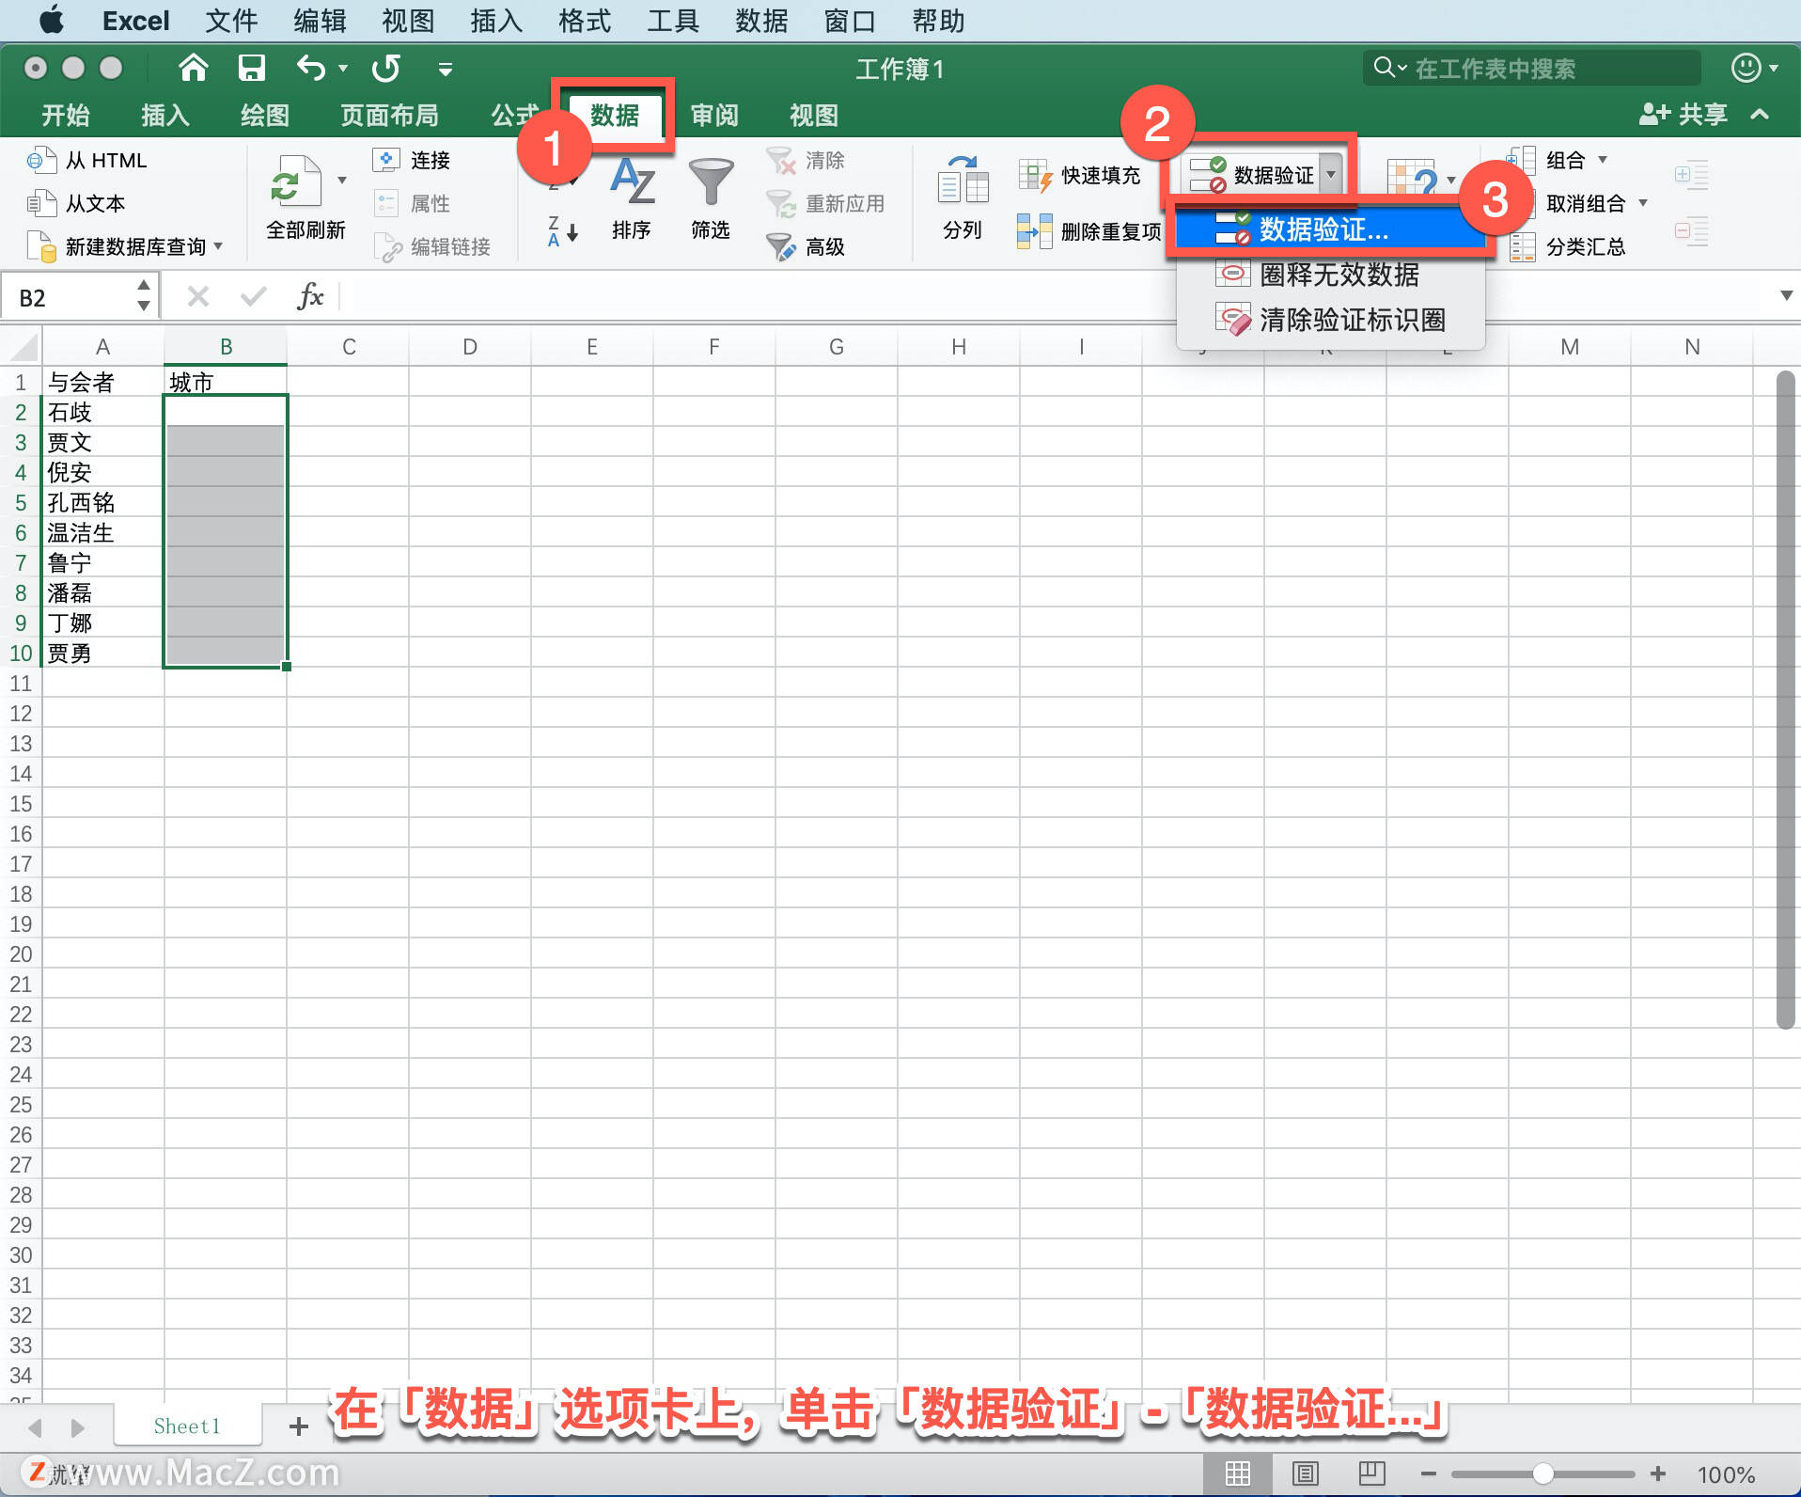This screenshot has height=1497, width=1801.
Task: Open the 工具 menu in menu bar
Action: pos(672,20)
